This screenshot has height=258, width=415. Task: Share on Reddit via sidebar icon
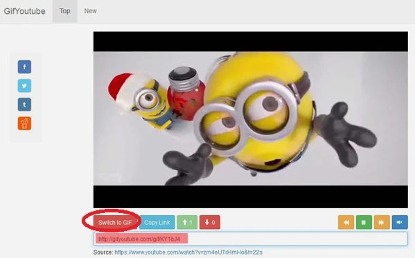(x=24, y=123)
